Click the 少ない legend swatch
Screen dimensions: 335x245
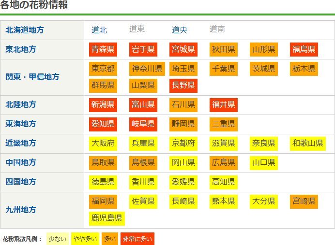pos(57,239)
